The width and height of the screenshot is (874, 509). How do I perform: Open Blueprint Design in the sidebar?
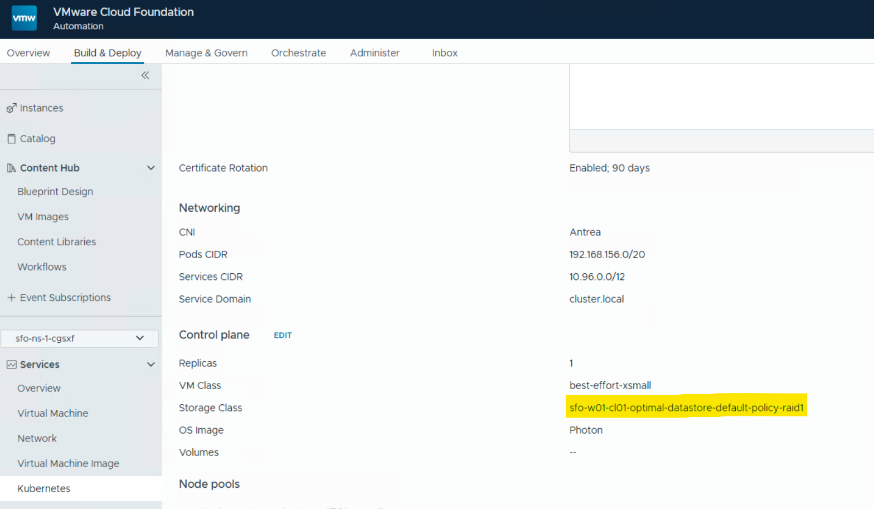55,192
